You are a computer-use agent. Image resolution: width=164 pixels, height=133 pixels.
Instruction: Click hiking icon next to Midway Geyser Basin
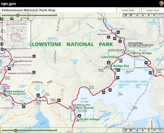34,72
